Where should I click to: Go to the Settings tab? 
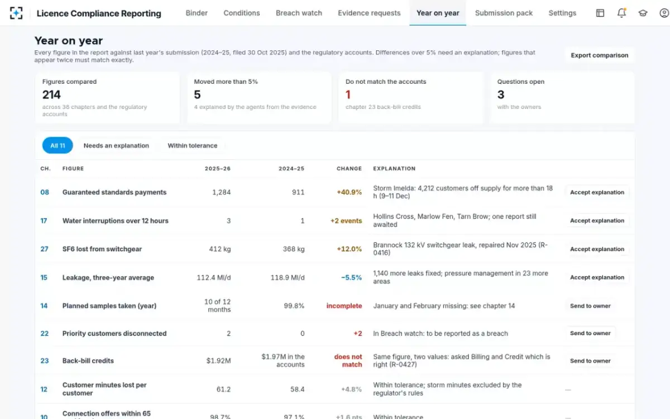tap(562, 13)
